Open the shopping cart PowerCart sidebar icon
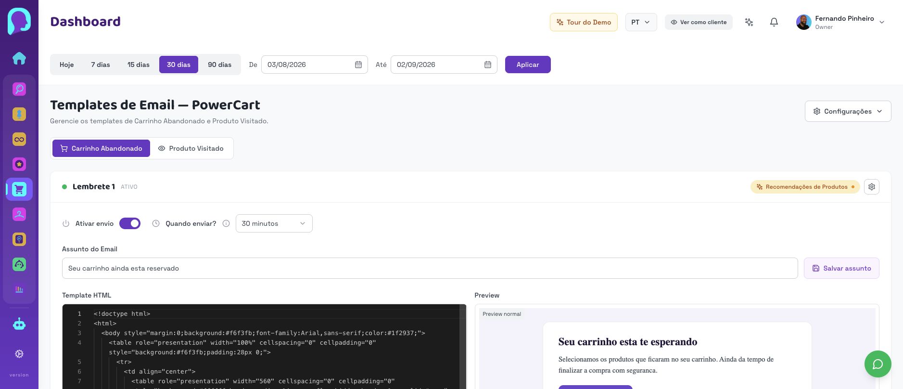 (x=19, y=189)
